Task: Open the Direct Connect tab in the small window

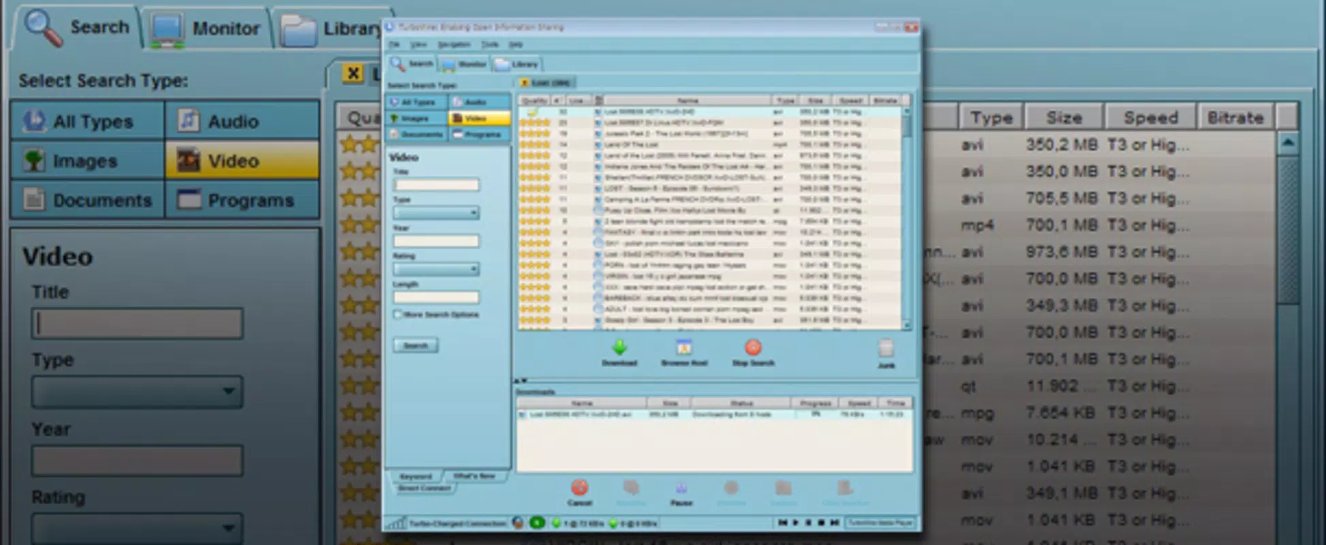Action: (x=424, y=488)
